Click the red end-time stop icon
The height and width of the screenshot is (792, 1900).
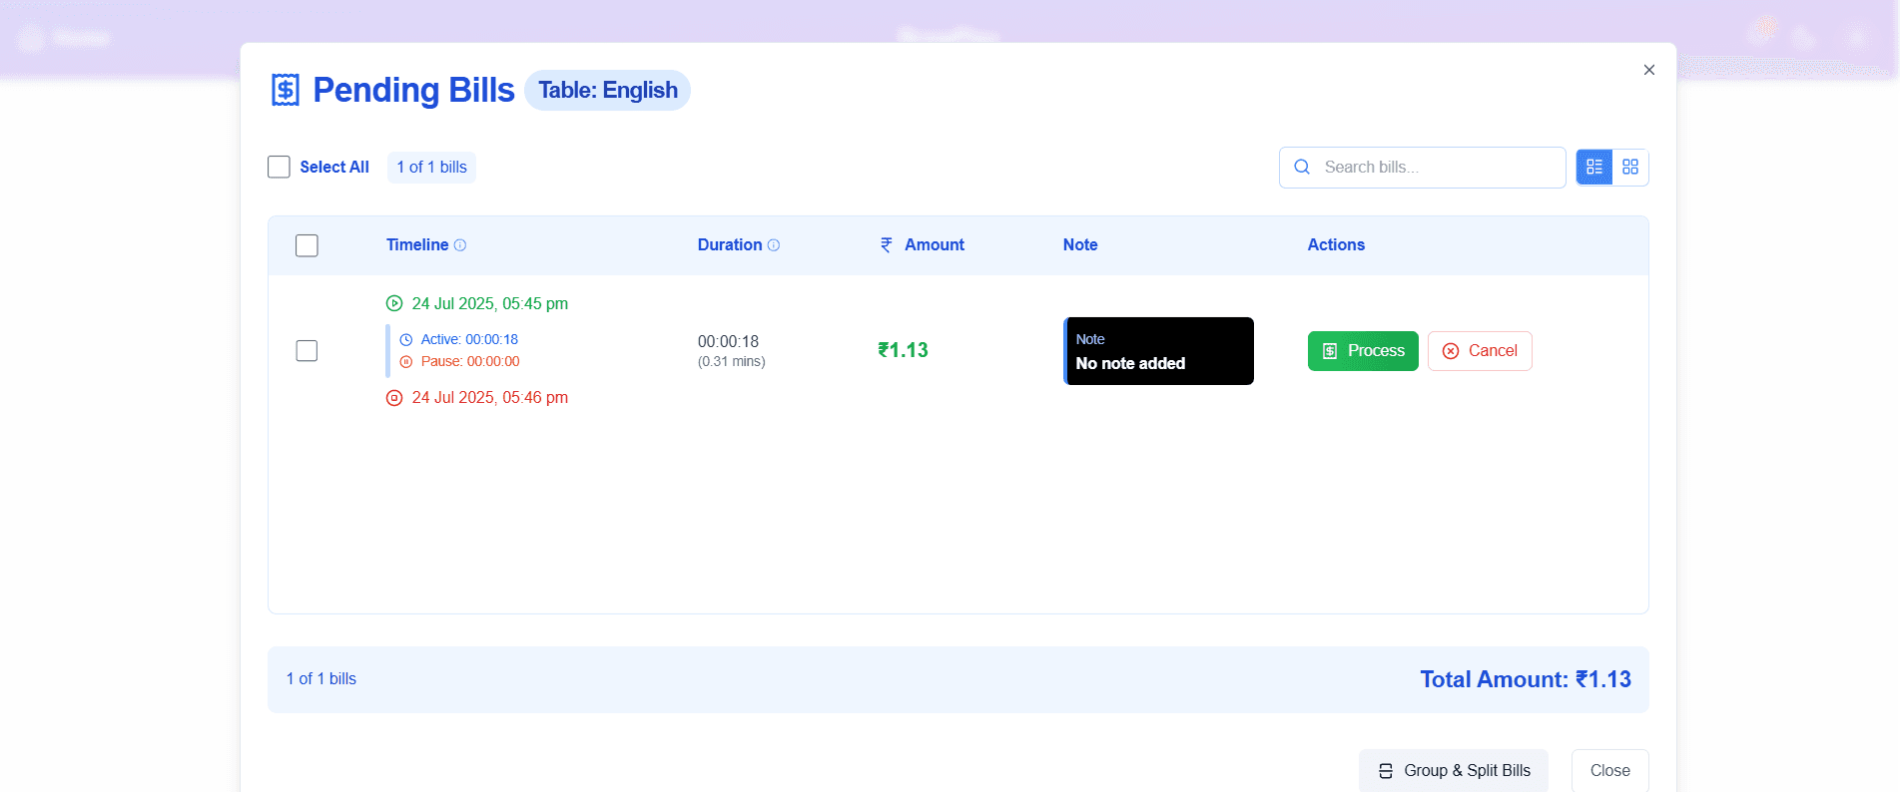click(394, 398)
